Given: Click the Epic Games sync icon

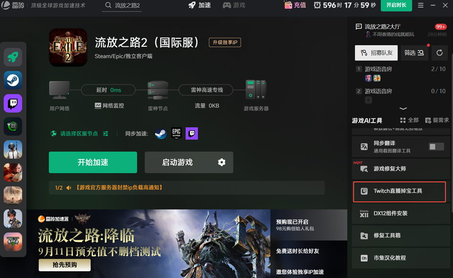Looking at the screenshot, I should [x=176, y=134].
